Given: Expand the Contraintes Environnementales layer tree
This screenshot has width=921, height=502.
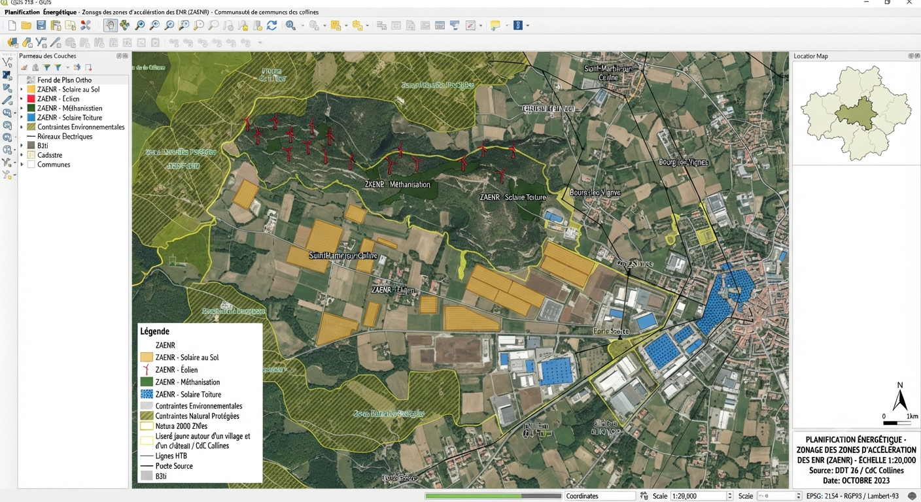Looking at the screenshot, I should tap(22, 127).
